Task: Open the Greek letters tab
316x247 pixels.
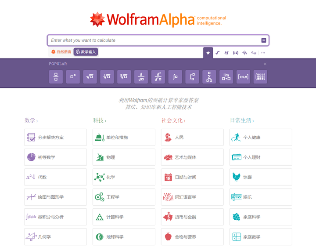Action: pos(254,53)
